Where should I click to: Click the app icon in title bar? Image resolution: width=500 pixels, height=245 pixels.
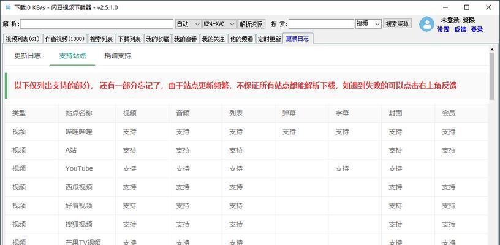click(x=8, y=7)
